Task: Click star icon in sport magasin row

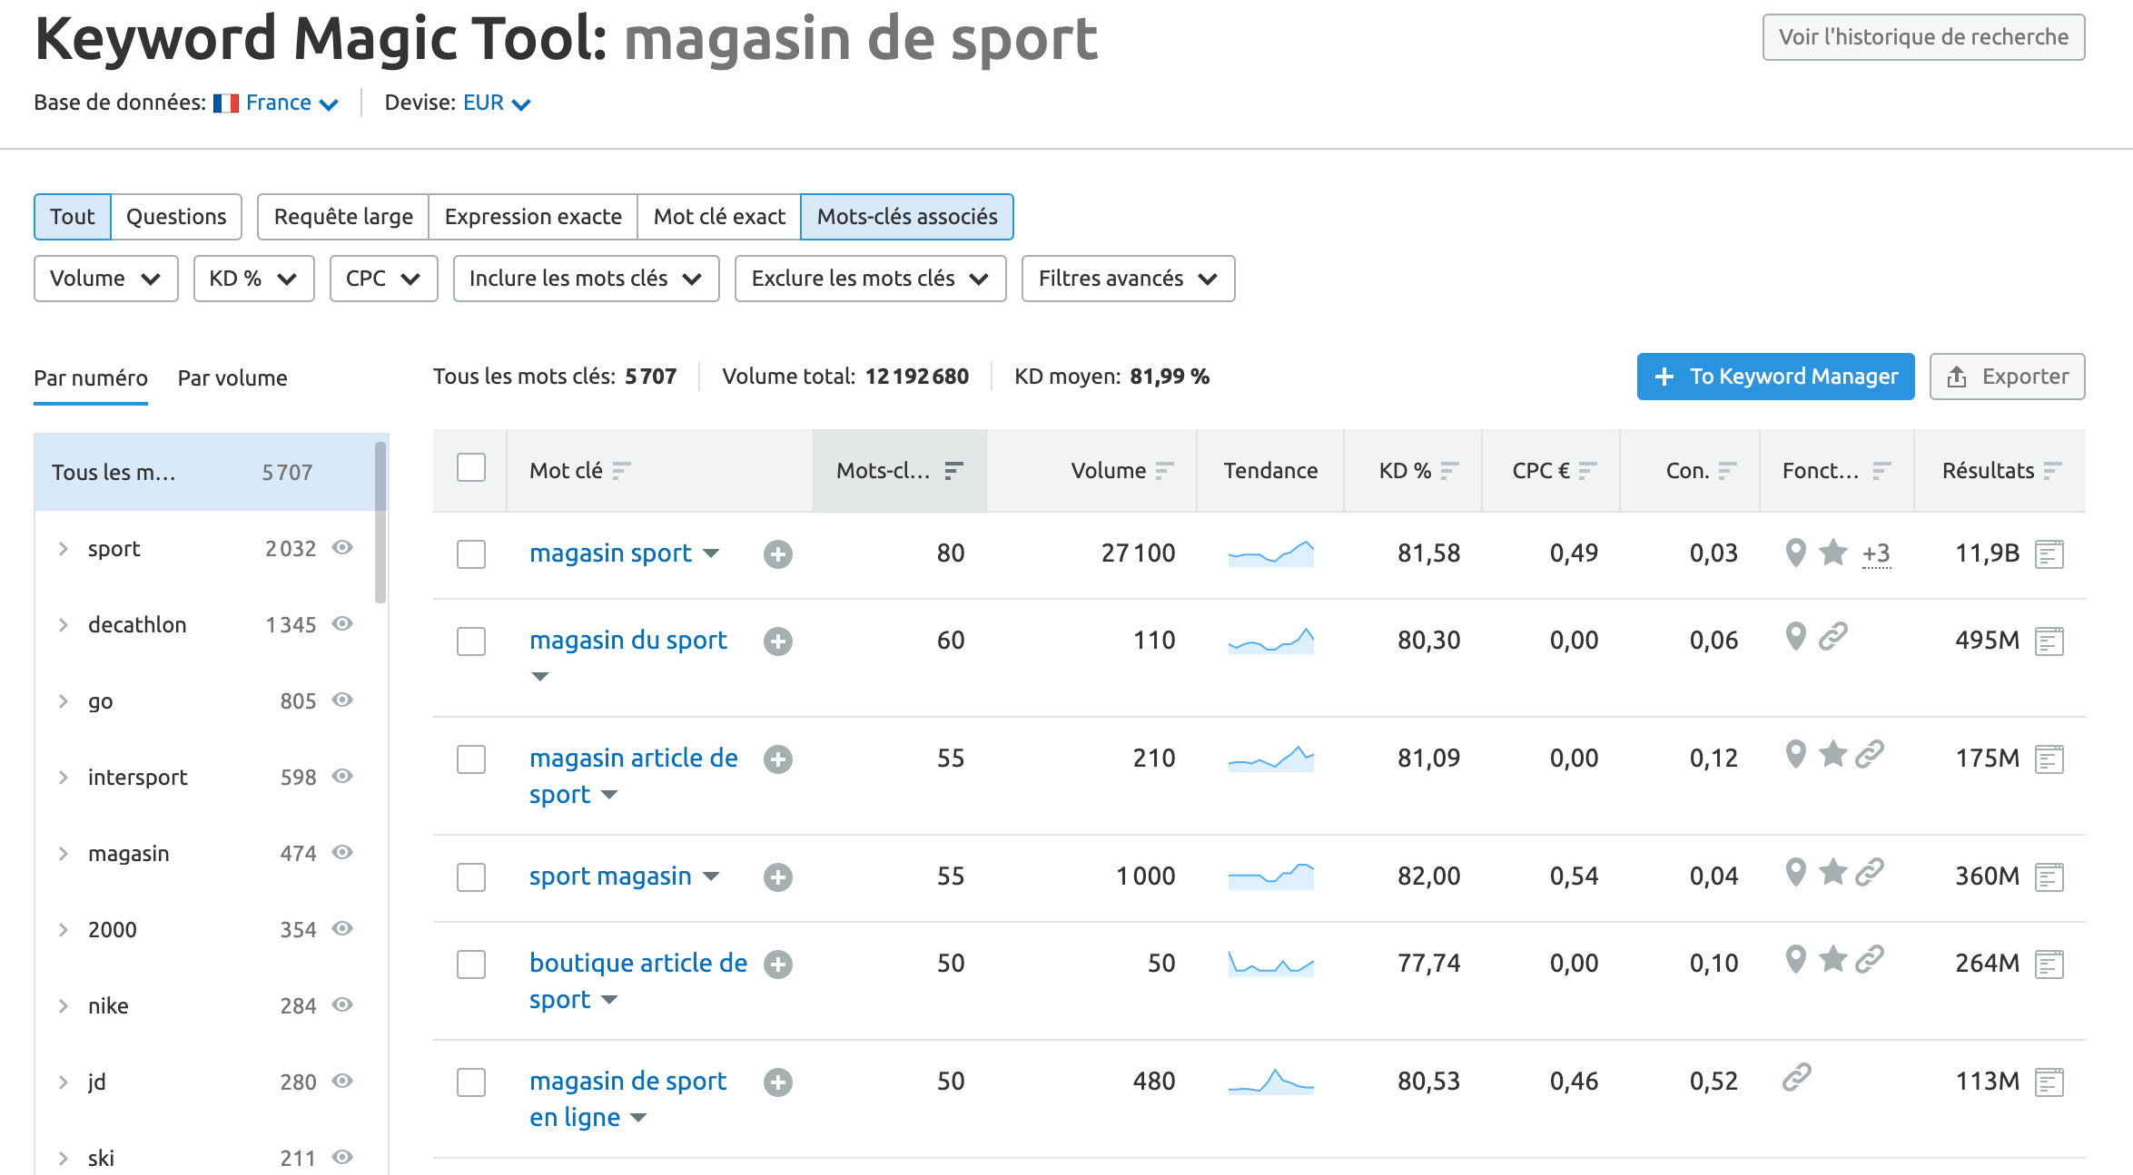Action: click(1833, 872)
